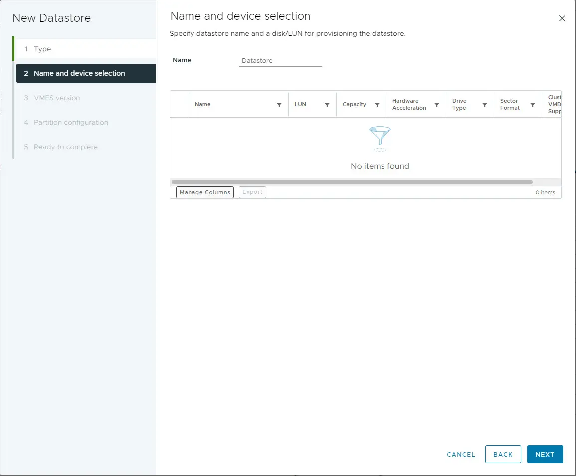Close the New Datastore dialog

point(562,18)
